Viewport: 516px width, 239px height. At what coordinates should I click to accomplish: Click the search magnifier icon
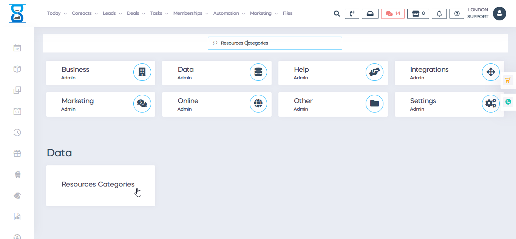point(337,13)
